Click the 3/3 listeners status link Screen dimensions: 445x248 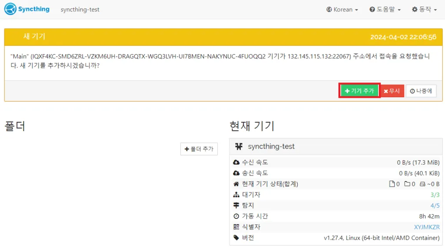(x=435, y=195)
